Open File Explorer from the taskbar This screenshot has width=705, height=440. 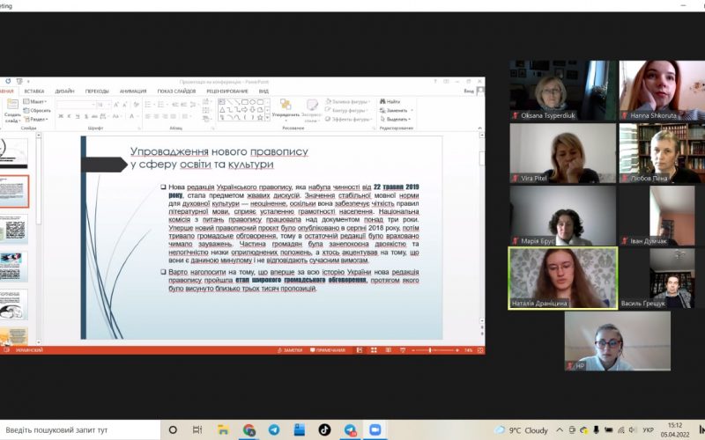224,429
